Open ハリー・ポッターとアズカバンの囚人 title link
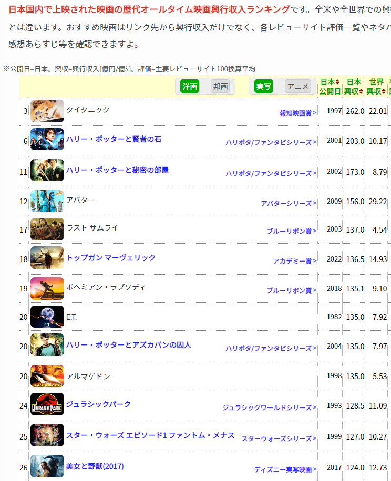 coord(129,345)
